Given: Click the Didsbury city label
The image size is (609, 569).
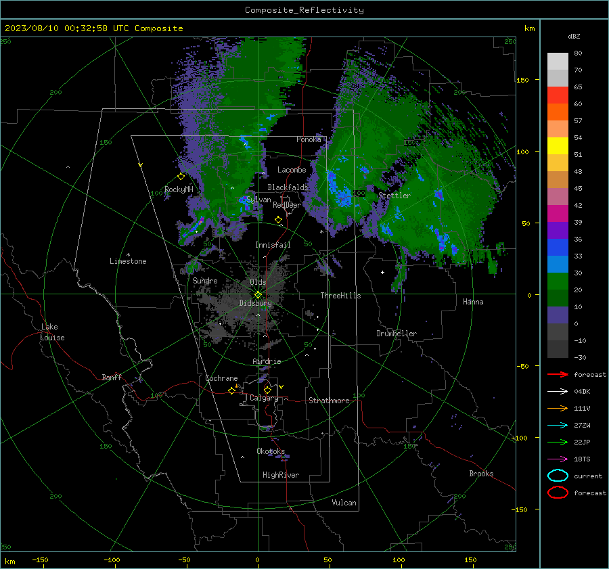Looking at the screenshot, I should (255, 303).
